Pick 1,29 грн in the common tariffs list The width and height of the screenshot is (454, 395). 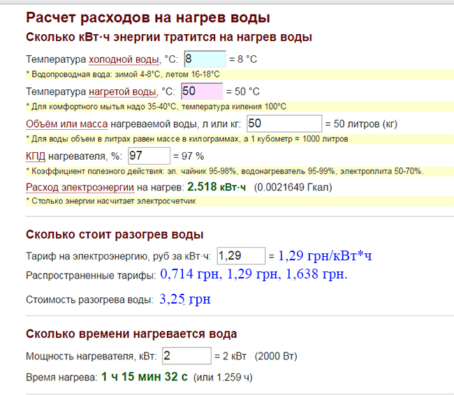(x=250, y=275)
